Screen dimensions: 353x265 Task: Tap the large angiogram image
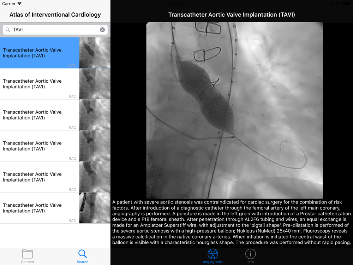(234, 110)
